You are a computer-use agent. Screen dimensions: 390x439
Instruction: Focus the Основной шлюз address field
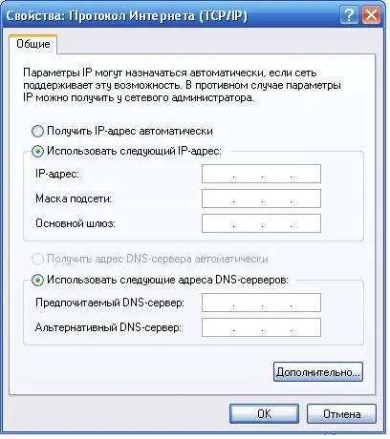(261, 223)
